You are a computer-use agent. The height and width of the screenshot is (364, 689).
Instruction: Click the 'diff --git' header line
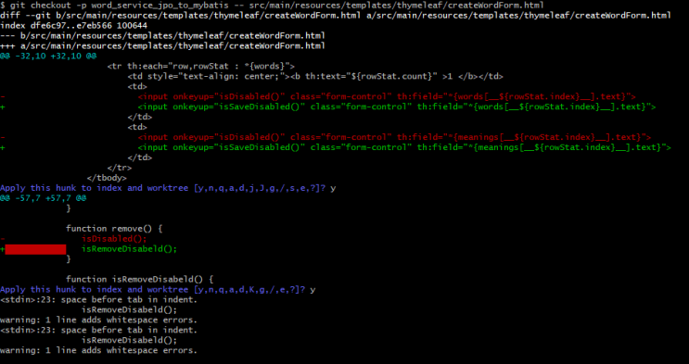(336, 16)
